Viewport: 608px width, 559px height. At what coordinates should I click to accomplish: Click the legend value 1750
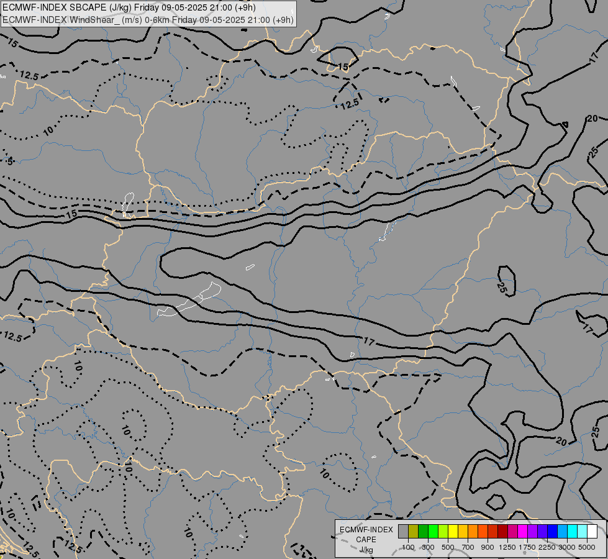click(527, 547)
